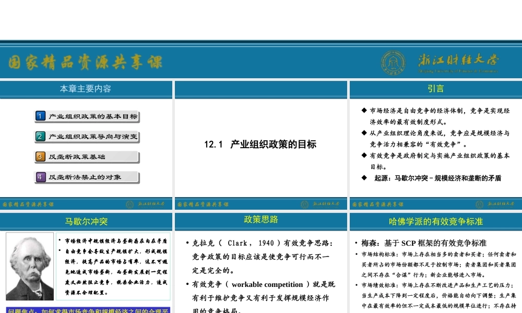Click the blue highlighted 问题焦点 text bar
Image resolution: width=522 pixels, height=313 pixels.
coord(86,309)
